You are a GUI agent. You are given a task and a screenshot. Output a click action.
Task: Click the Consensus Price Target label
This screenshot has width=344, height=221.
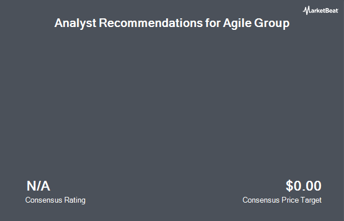[282, 200]
